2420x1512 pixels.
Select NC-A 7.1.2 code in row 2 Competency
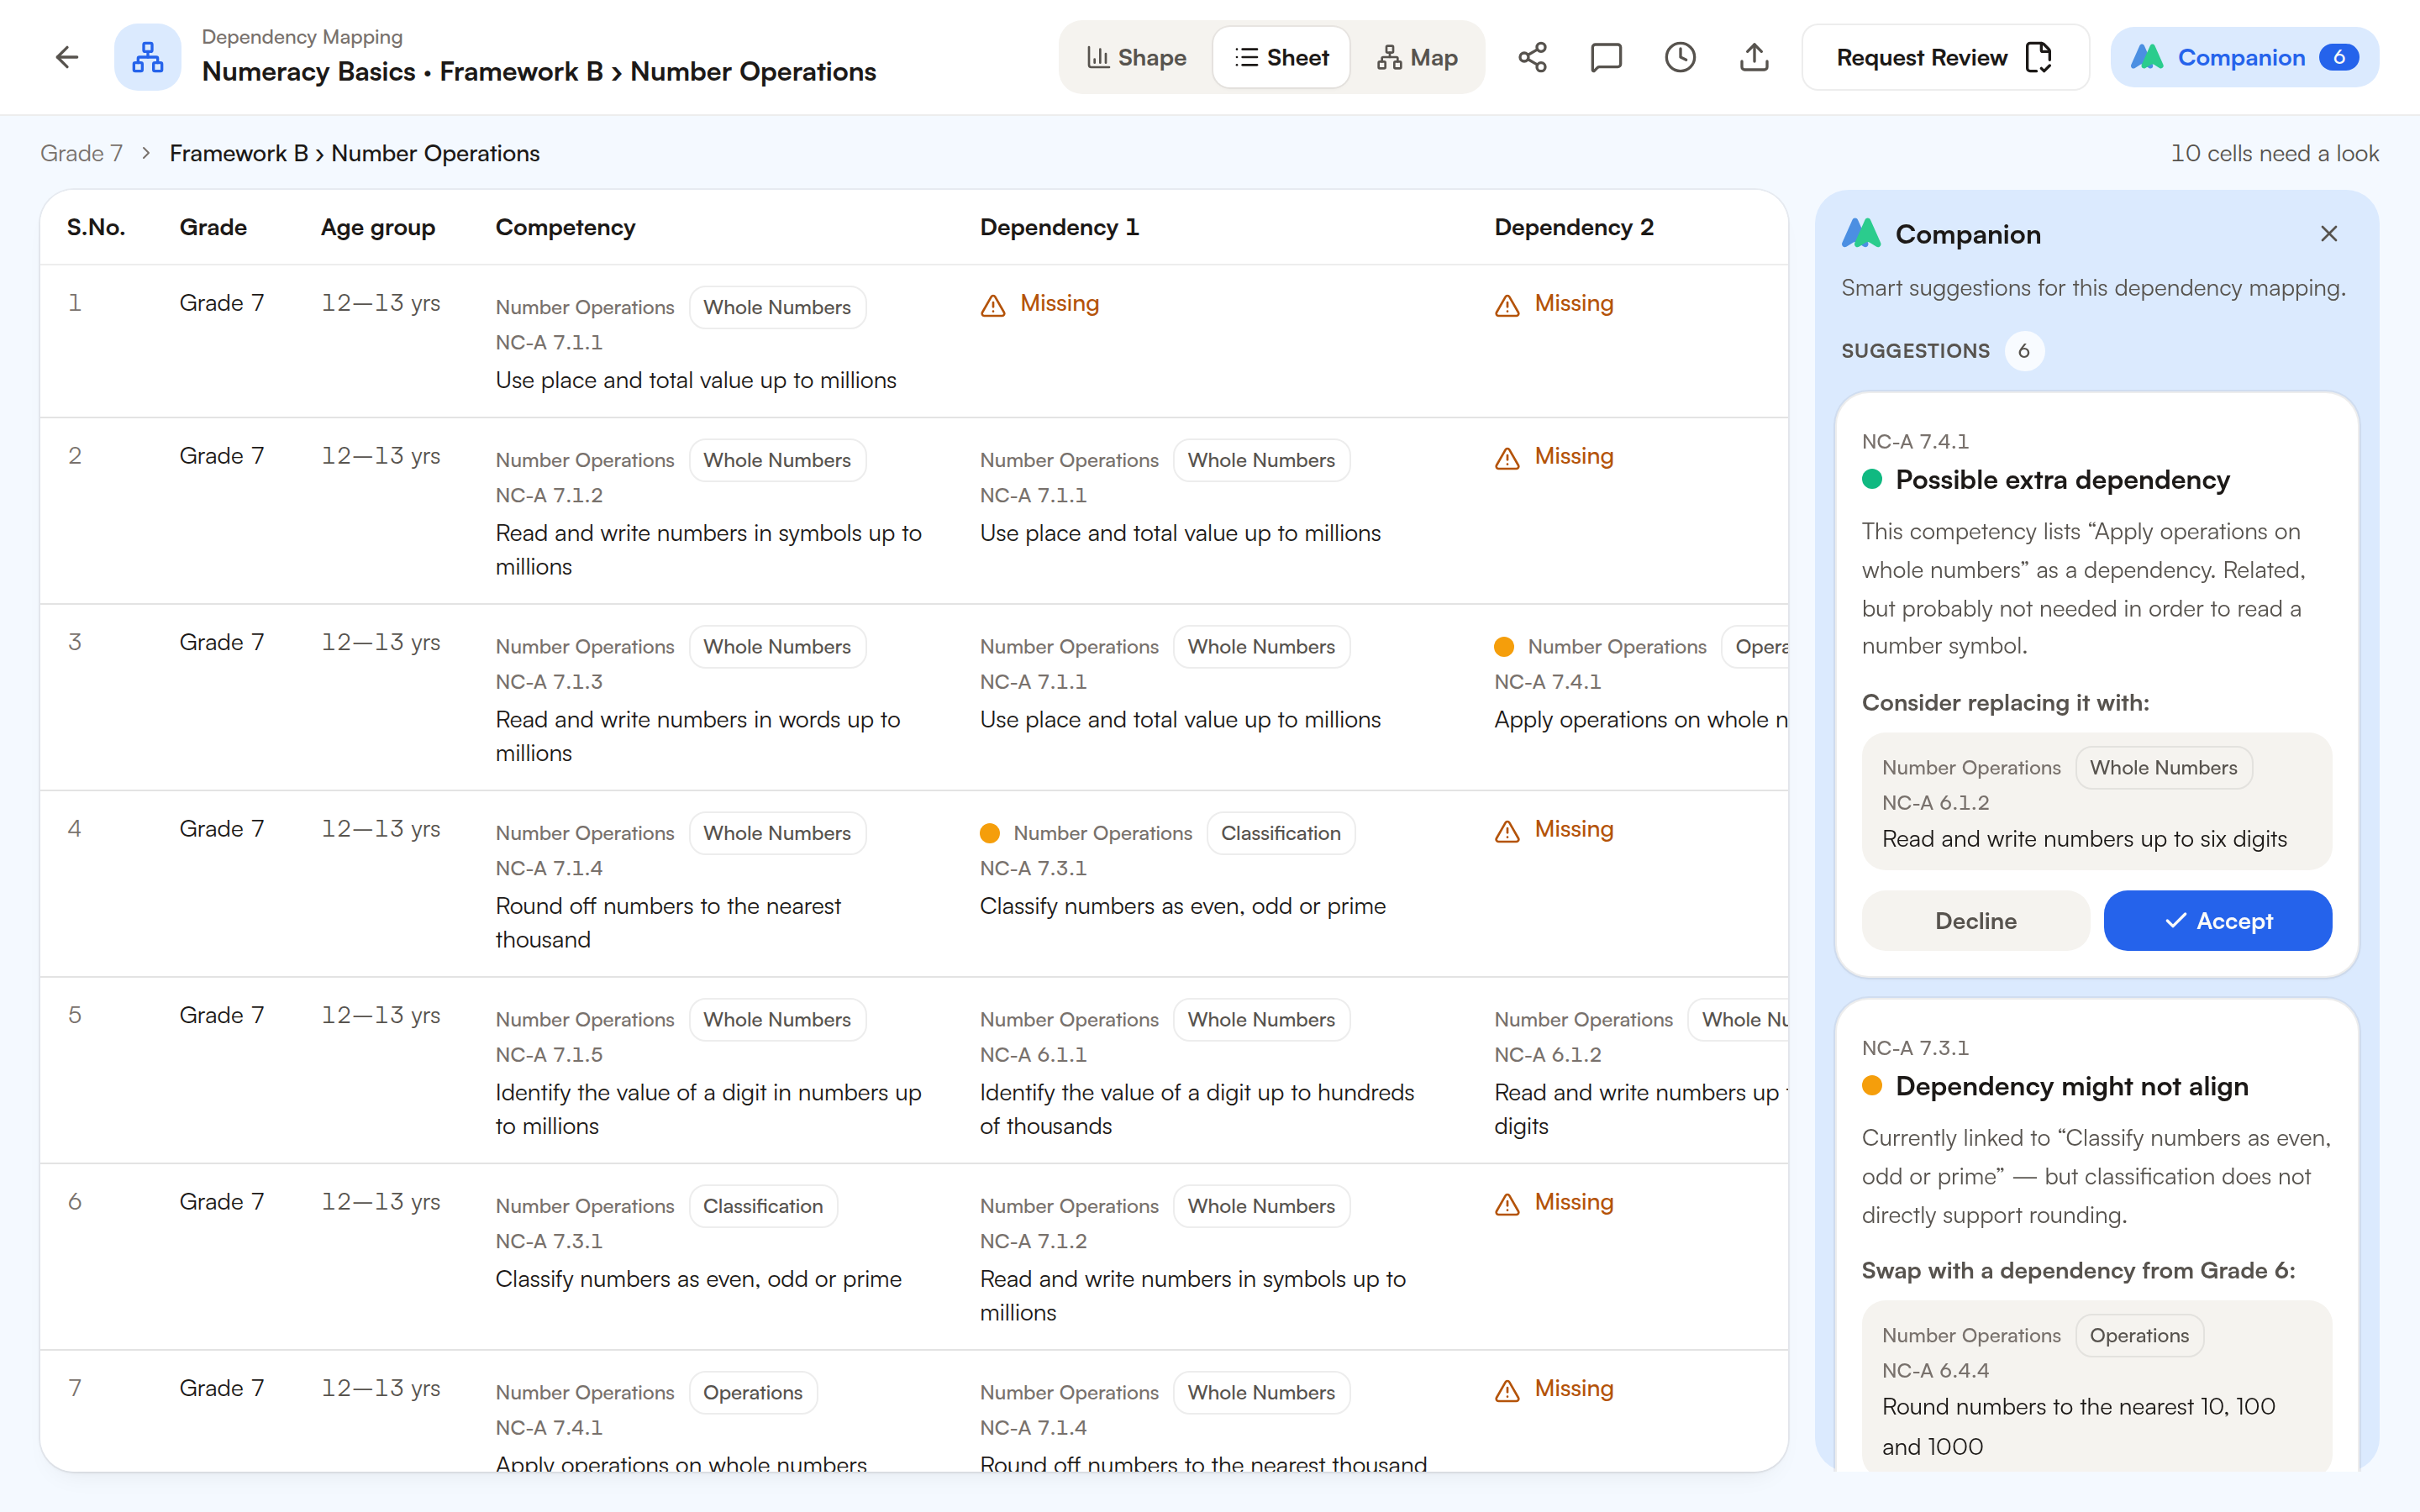click(x=549, y=495)
